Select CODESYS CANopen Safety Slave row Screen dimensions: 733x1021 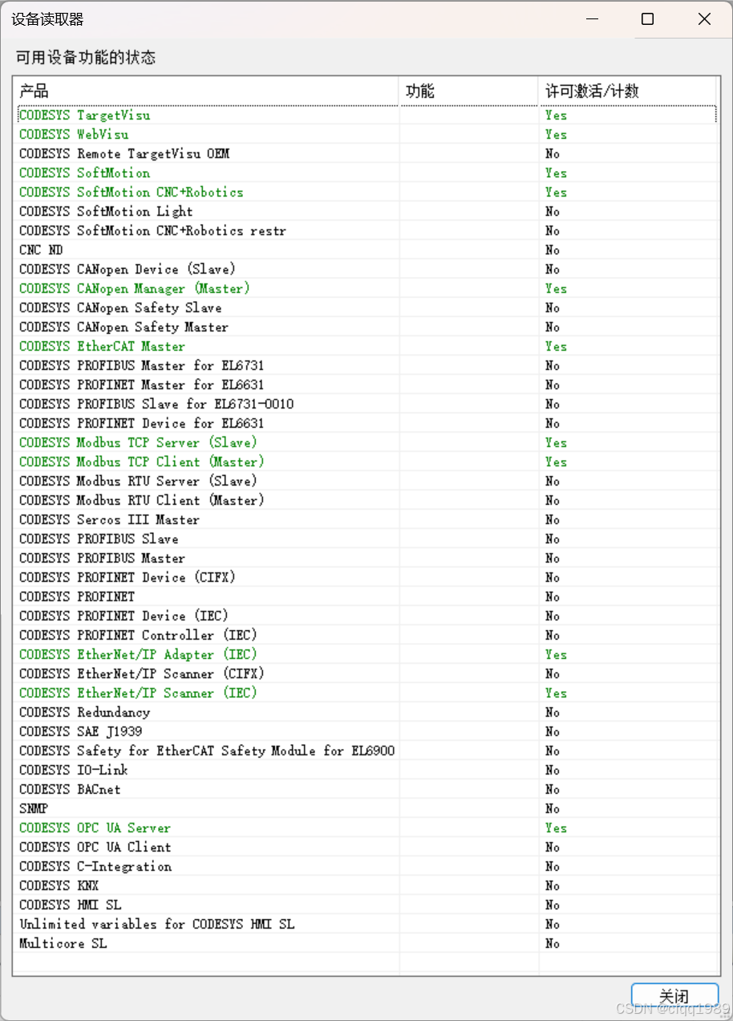[366, 307]
